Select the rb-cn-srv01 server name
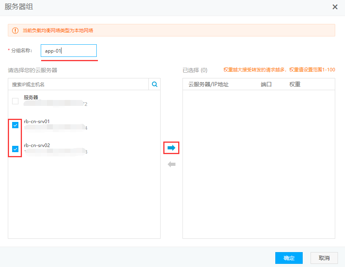Screen dimensions: 345x267 37,122
